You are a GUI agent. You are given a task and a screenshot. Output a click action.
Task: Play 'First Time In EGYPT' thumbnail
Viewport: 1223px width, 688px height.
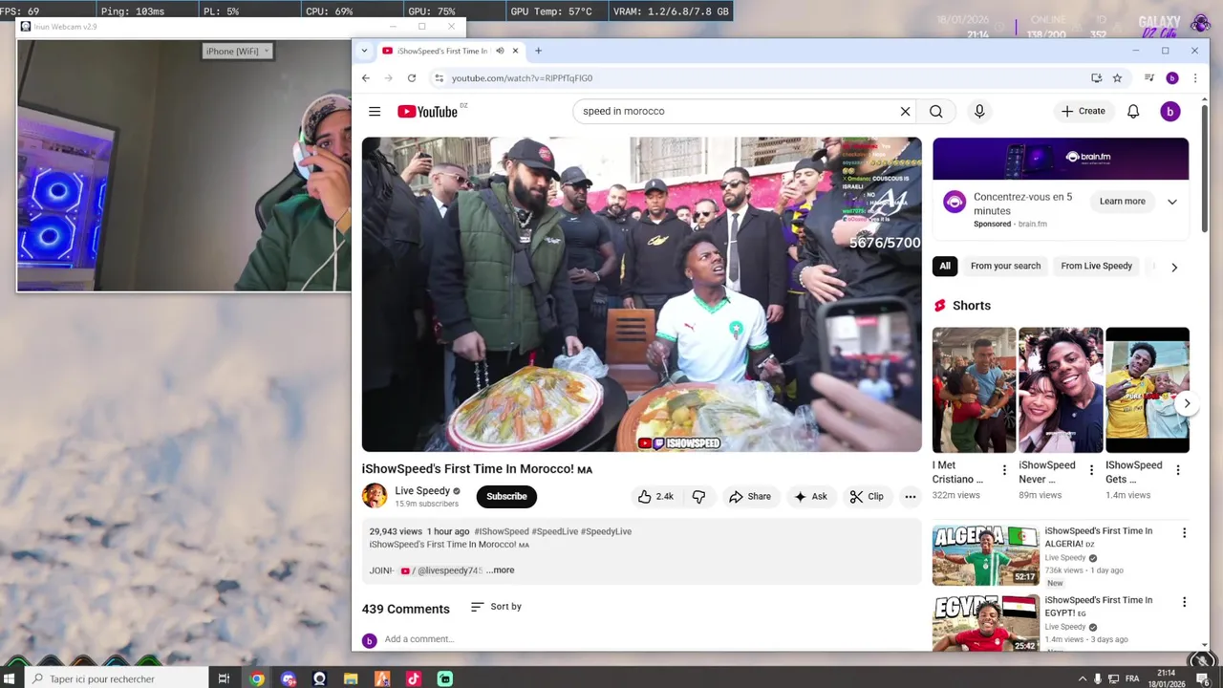985,623
